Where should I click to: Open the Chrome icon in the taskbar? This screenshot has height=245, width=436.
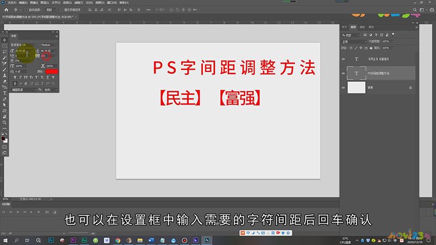[x=118, y=240]
